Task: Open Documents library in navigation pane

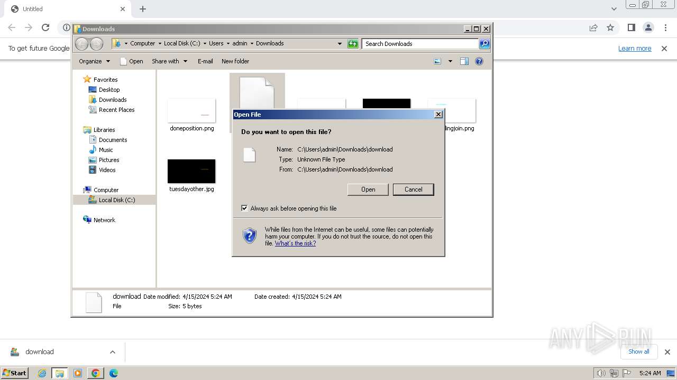Action: tap(113, 140)
